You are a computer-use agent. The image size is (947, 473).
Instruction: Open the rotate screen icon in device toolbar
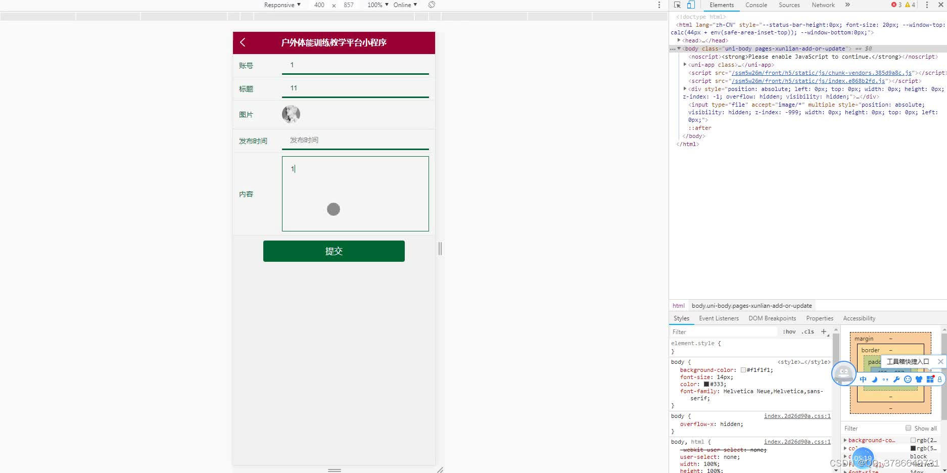432,5
